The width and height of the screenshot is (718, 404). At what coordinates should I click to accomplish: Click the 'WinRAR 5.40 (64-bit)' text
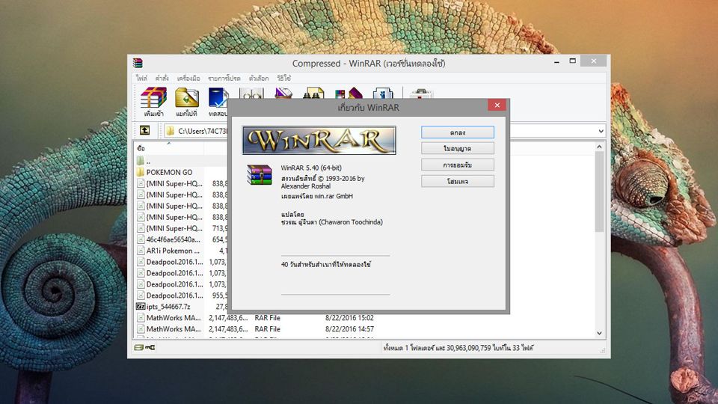(311, 168)
